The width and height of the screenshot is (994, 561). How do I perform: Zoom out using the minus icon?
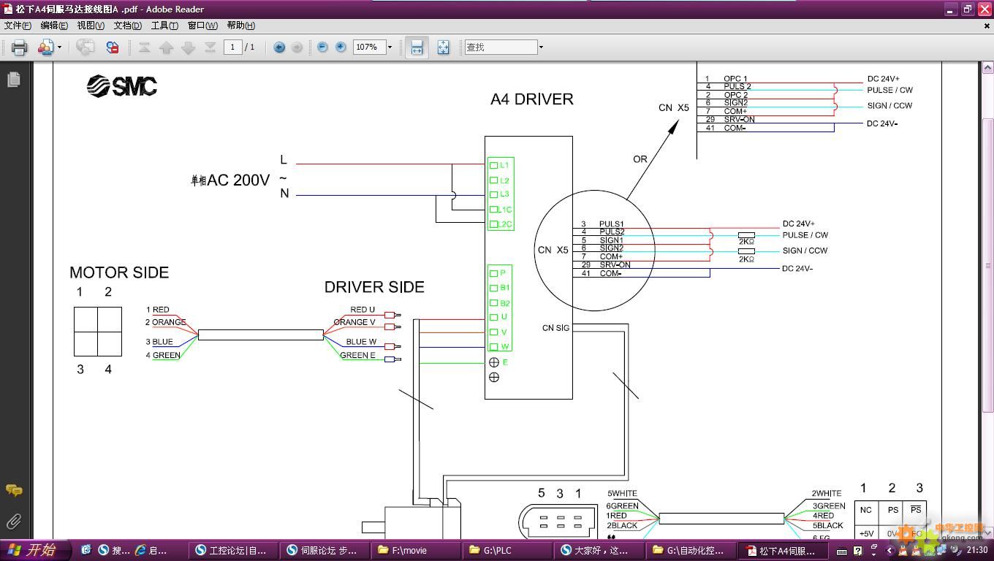click(x=322, y=47)
